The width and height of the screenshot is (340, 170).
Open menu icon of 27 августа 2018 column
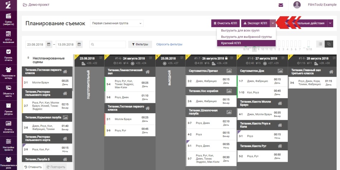click(283, 58)
